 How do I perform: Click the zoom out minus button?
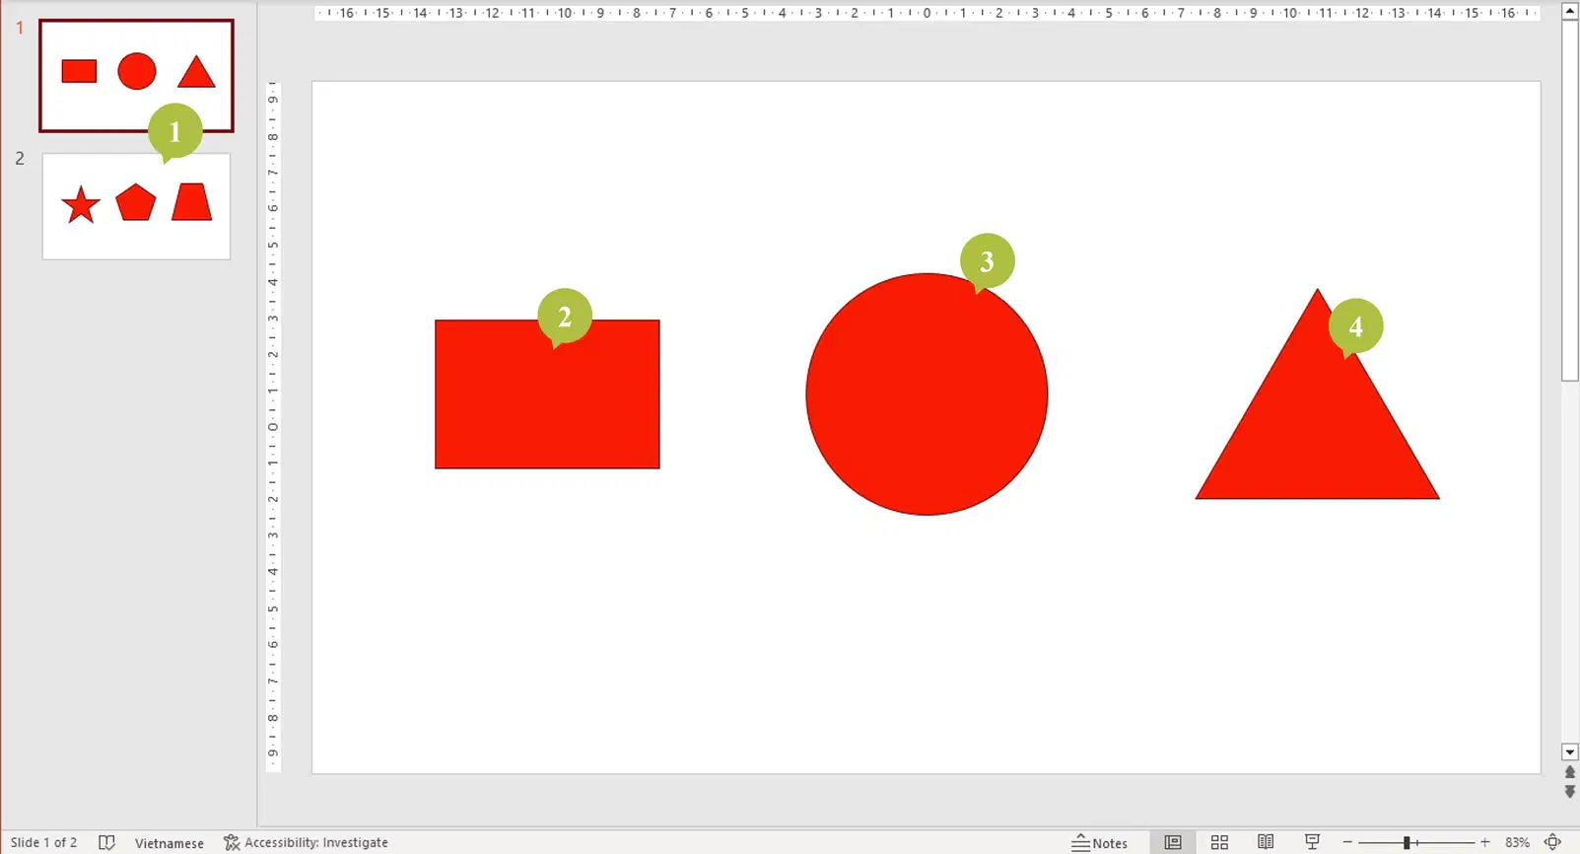[x=1347, y=842]
